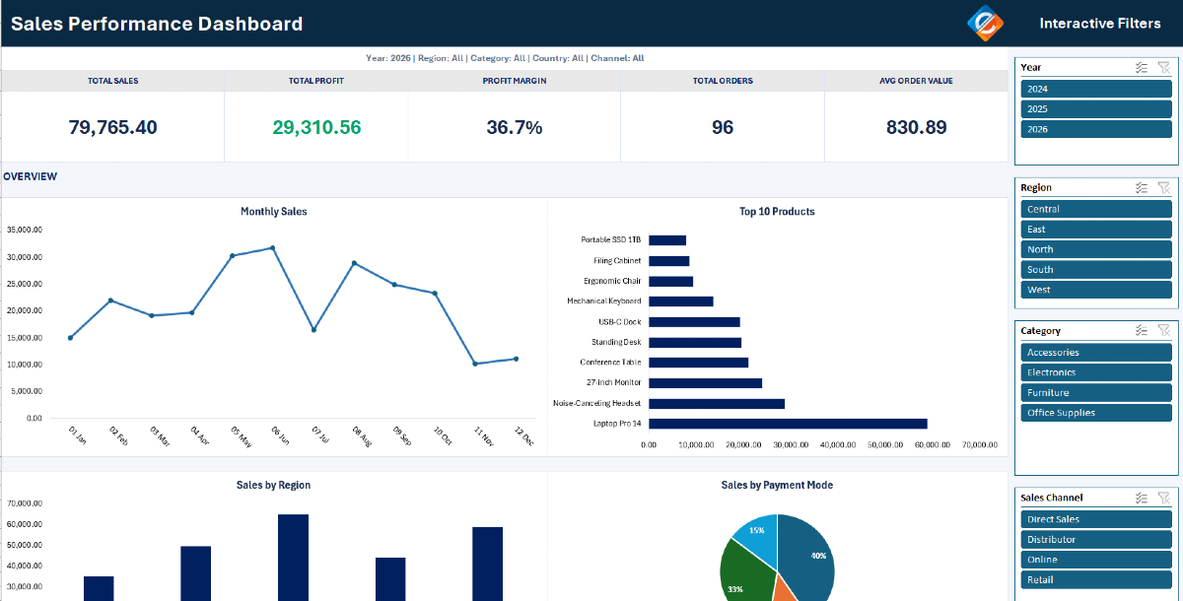The width and height of the screenshot is (1183, 601).
Task: Click the Ergonomic Chair product label
Action: click(611, 281)
